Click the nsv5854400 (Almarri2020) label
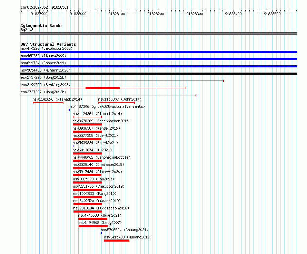 46,70
